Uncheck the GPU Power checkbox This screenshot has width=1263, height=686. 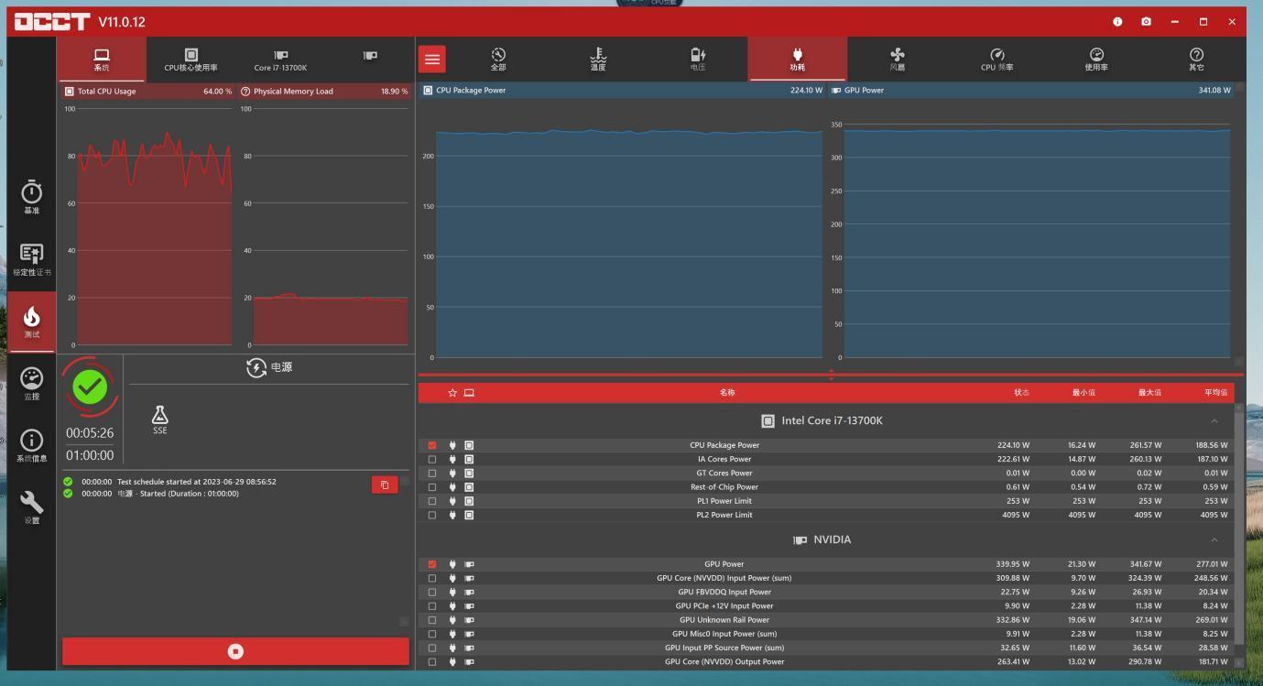[432, 564]
